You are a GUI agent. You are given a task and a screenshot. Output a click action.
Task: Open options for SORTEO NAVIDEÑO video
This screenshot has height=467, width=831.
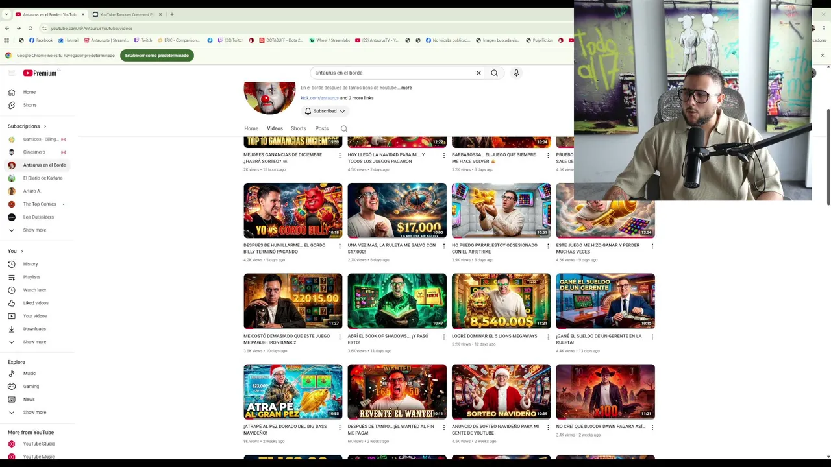[548, 427]
